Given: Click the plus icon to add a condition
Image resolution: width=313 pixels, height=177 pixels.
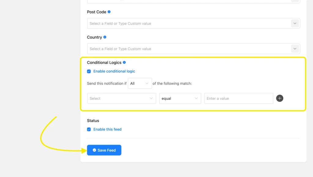Looking at the screenshot, I should tap(279, 98).
